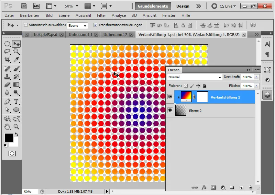
Task: Select the Lasso tool
Action: [x=7, y=51]
